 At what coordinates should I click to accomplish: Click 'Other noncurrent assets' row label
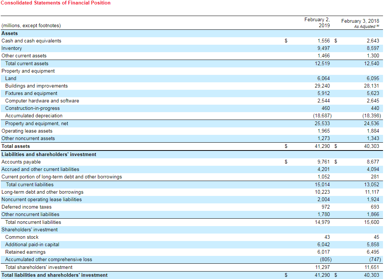(x=28, y=139)
